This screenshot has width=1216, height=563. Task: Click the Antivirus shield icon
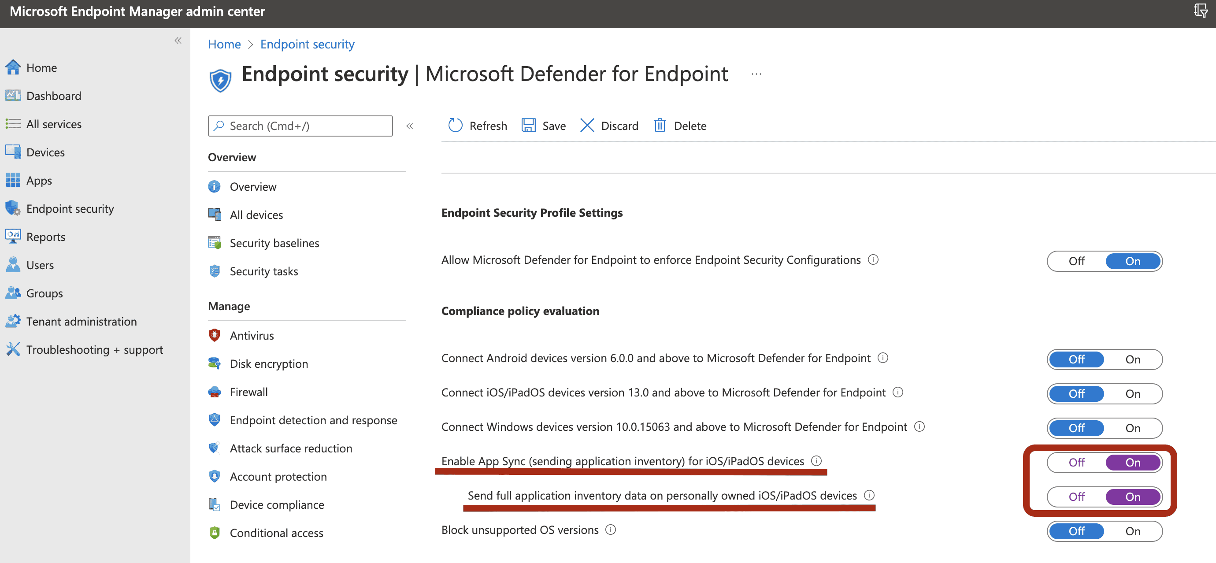pos(214,335)
